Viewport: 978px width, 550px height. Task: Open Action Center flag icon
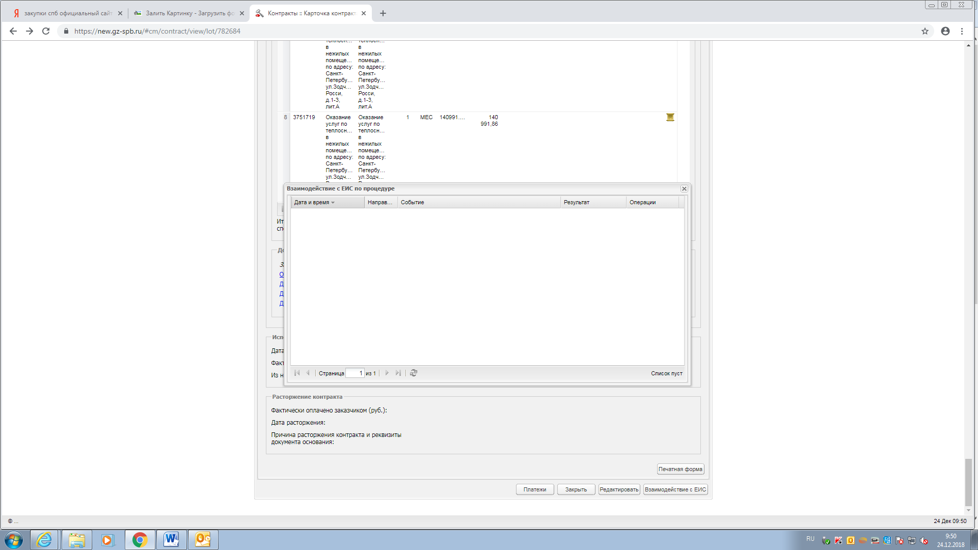pyautogui.click(x=900, y=540)
